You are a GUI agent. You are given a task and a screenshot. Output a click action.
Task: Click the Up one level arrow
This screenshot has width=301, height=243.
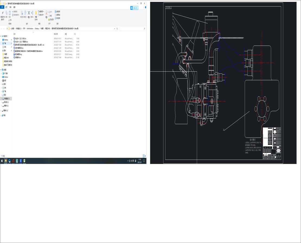[7, 28]
